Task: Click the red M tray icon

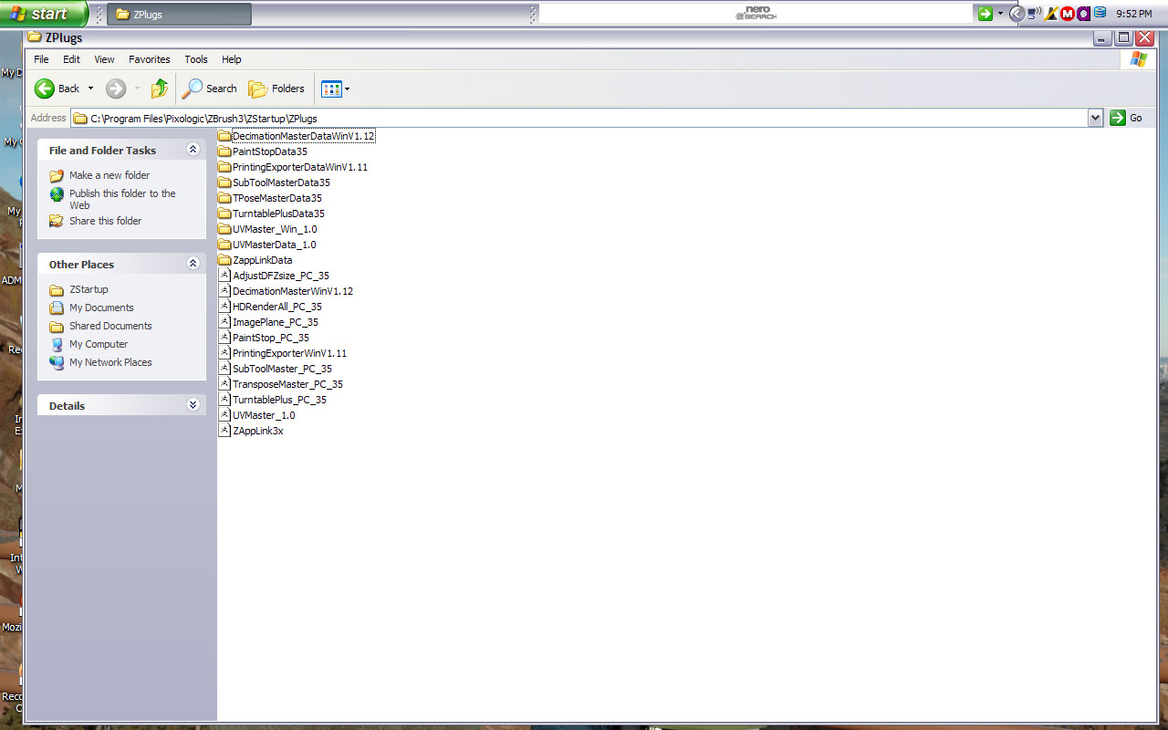Action: [1068, 14]
